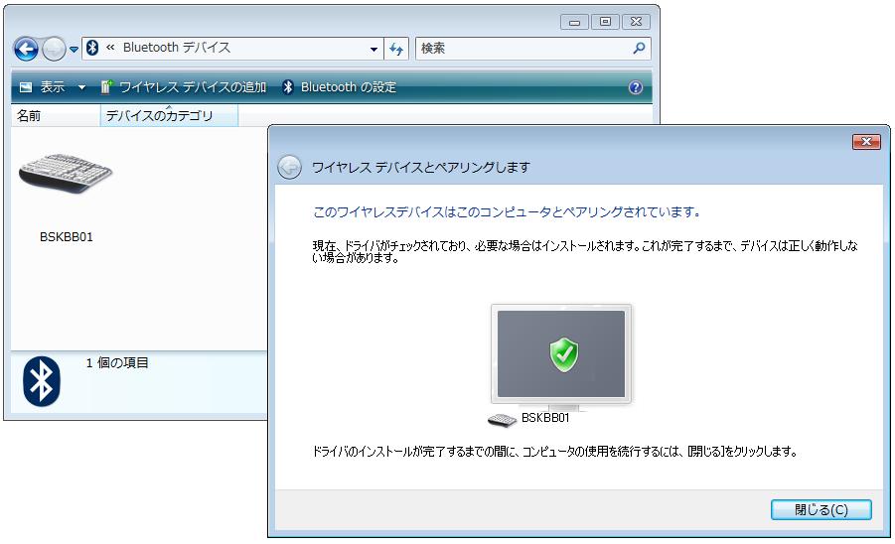Click the Bluetooth icon in the address bar
The height and width of the screenshot is (544, 895).
93,48
